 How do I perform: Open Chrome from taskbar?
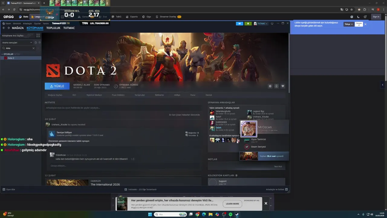(x=197, y=214)
